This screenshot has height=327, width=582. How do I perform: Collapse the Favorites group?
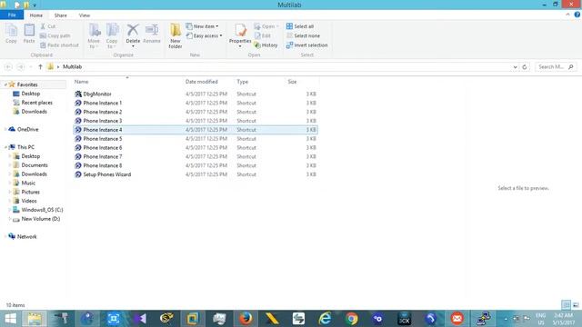pyautogui.click(x=5, y=84)
